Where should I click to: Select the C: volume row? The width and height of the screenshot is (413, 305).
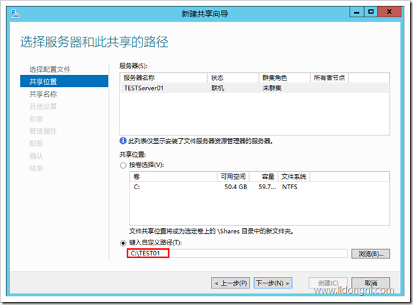point(260,187)
